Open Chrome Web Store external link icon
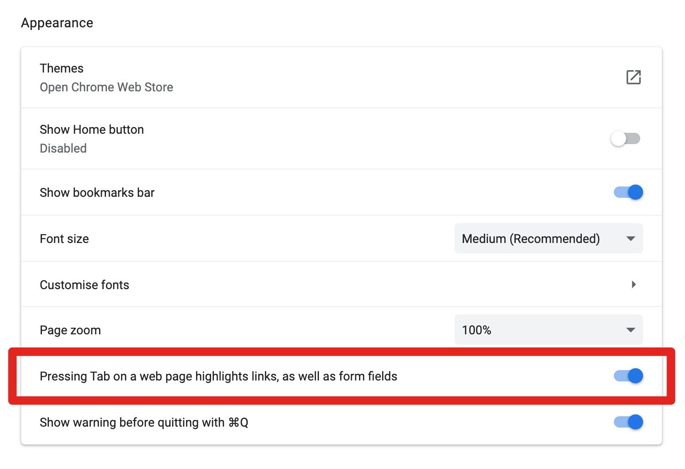This screenshot has width=685, height=469. [633, 77]
